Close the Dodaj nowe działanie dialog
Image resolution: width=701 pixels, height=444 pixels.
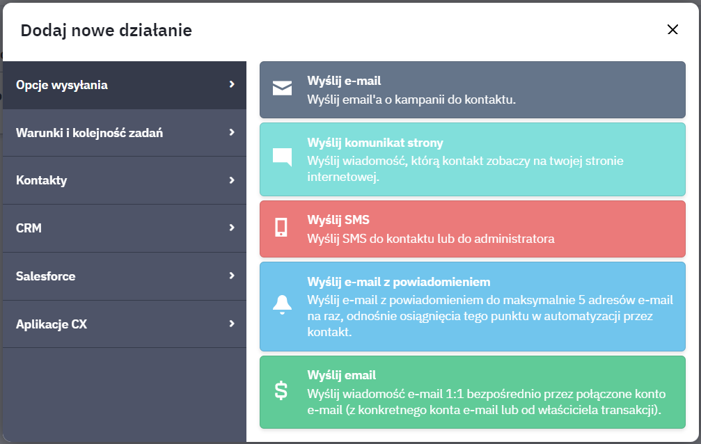[x=672, y=29]
